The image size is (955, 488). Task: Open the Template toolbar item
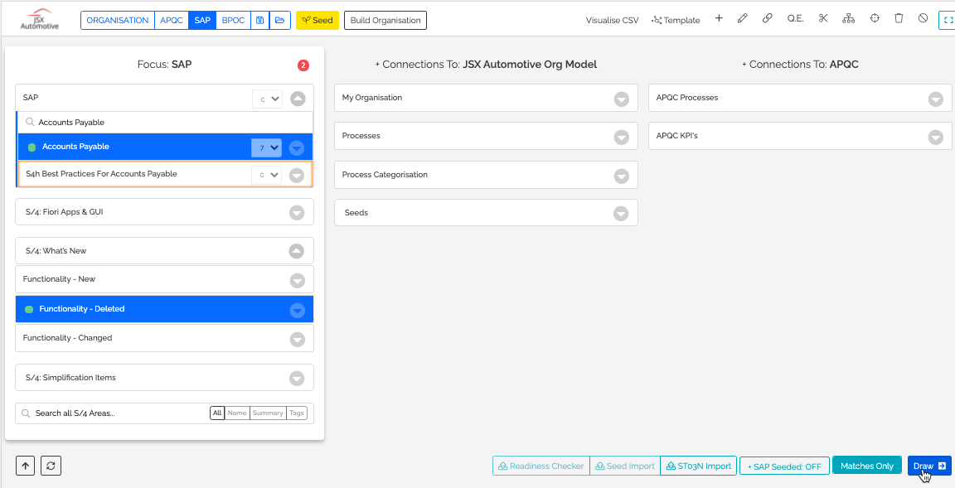676,20
